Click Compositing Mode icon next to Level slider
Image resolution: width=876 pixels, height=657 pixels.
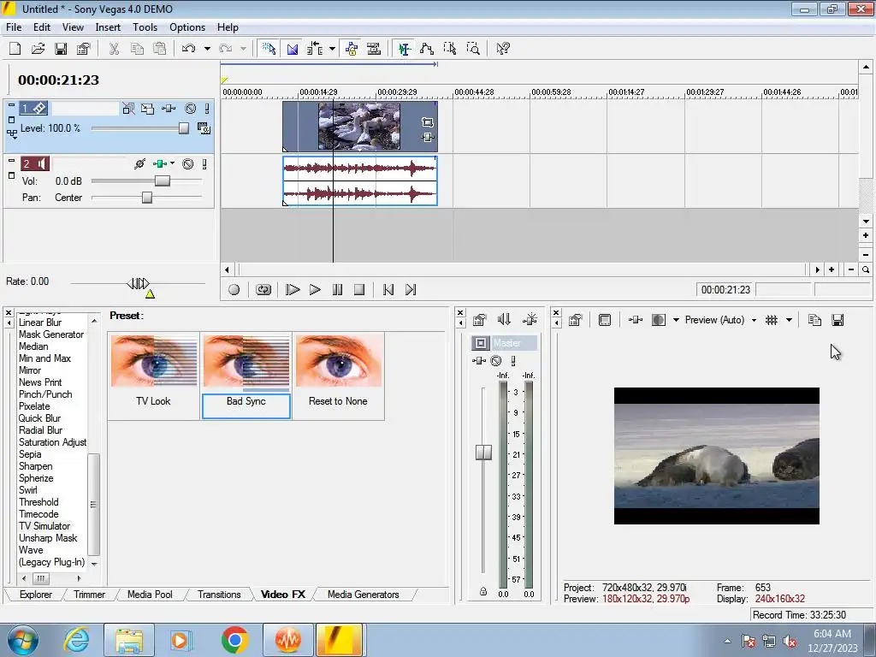(204, 128)
